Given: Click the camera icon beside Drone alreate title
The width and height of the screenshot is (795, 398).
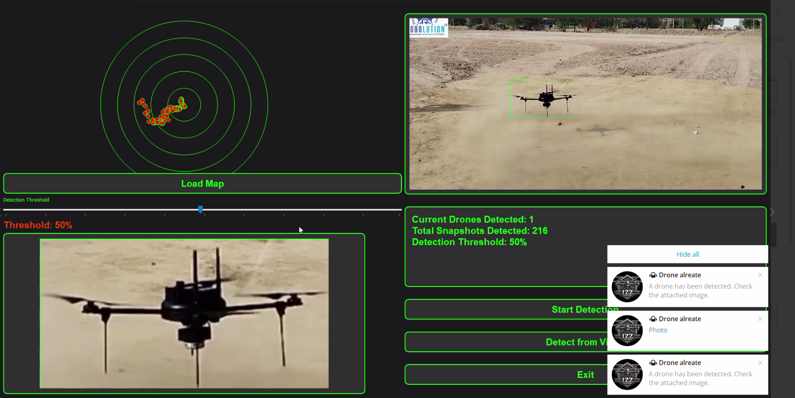Looking at the screenshot, I should [653, 275].
